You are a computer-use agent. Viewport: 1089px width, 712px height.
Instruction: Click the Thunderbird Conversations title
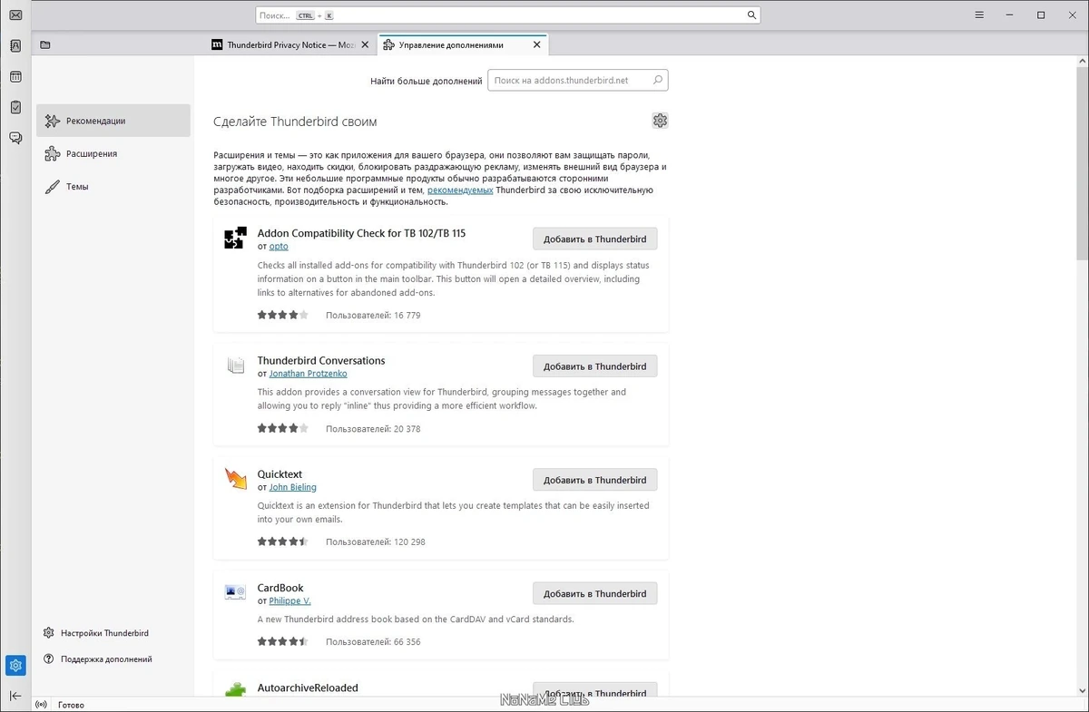pos(321,360)
